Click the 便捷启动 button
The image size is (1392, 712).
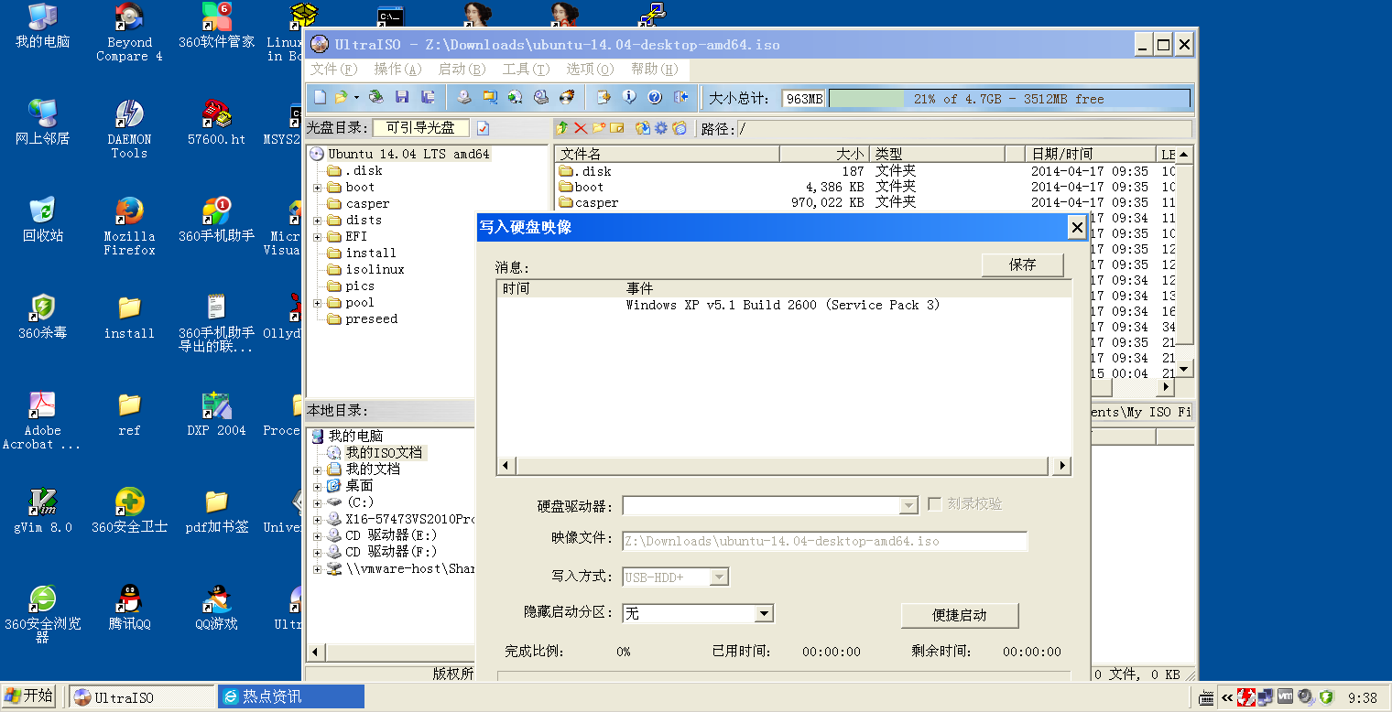pyautogui.click(x=960, y=615)
